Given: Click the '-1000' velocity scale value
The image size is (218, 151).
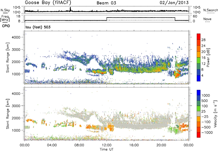Looking at the screenshot, I should click(207, 132).
